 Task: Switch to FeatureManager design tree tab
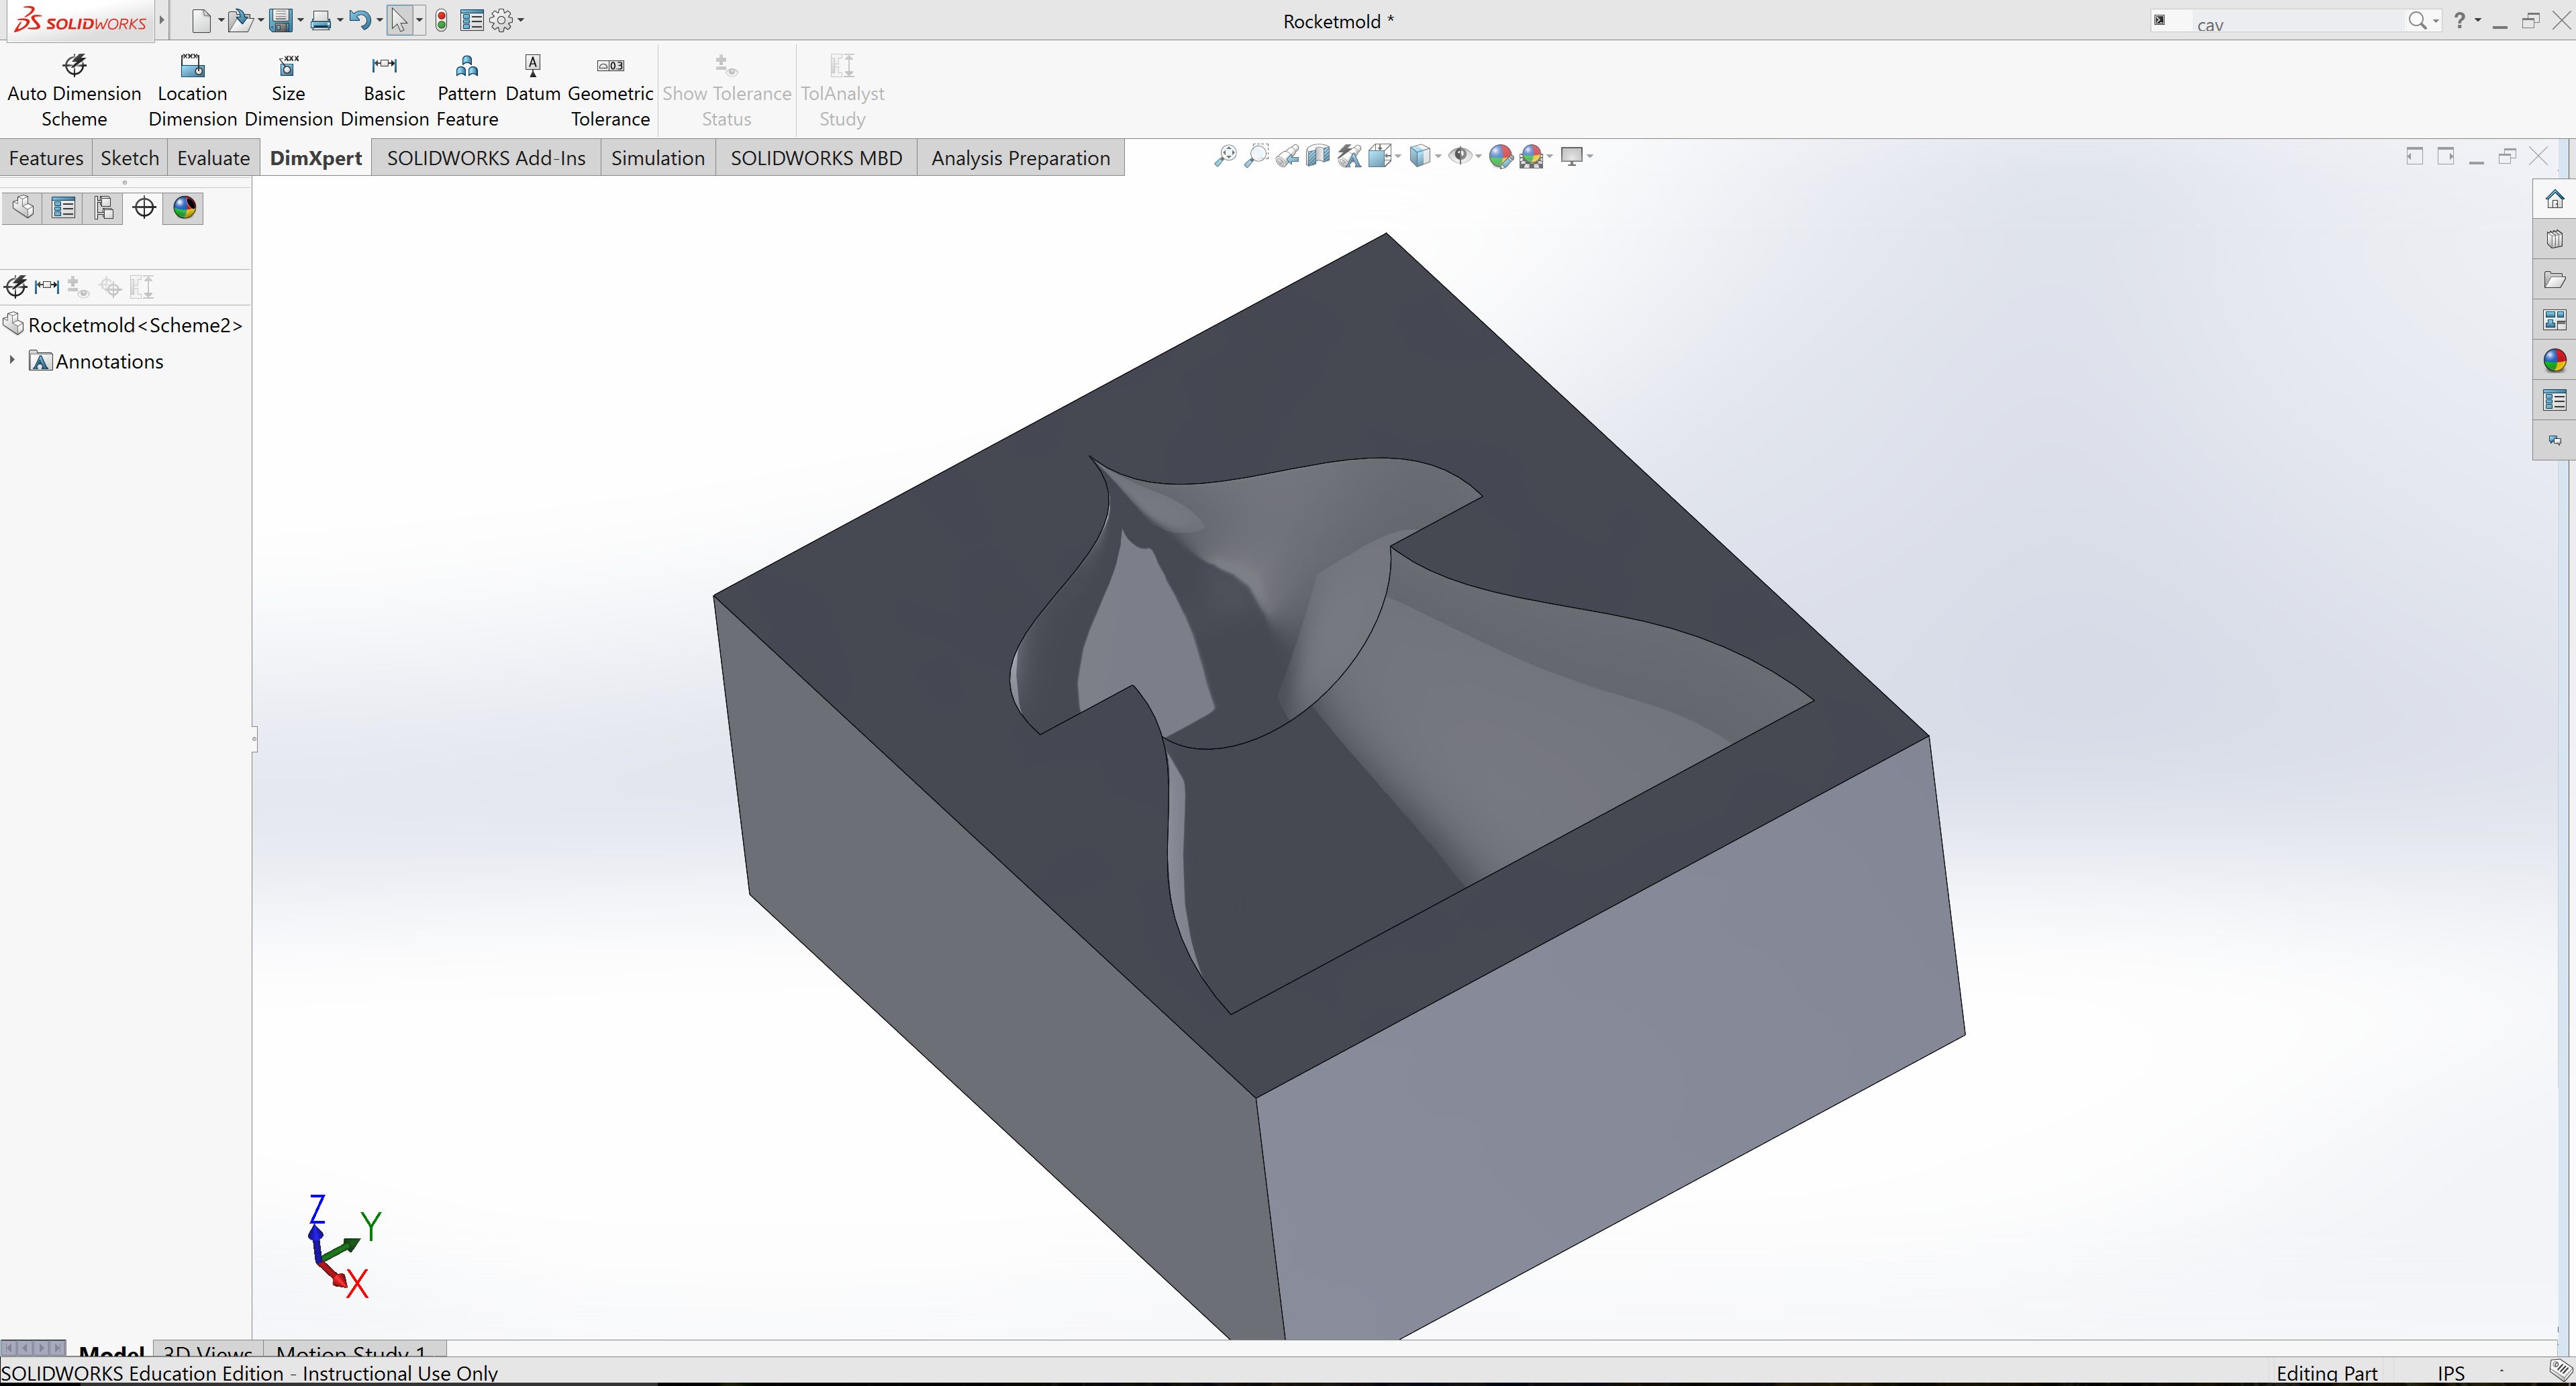tap(22, 207)
